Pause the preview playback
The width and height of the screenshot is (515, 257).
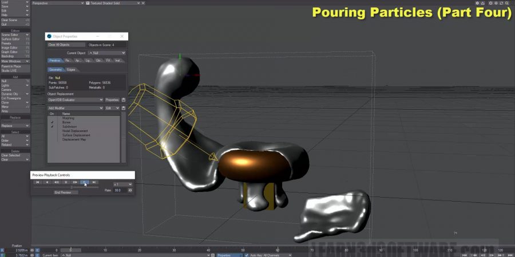66,182
